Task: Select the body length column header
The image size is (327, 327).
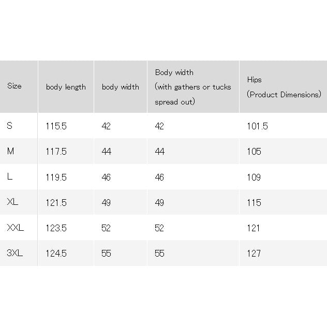Action: 66,87
